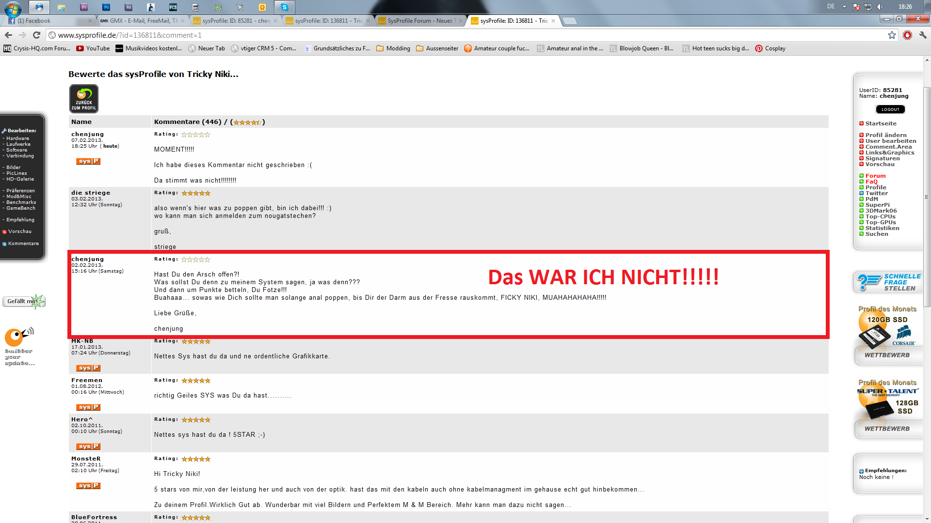Screen dimensions: 931x523
Task: Open Laufwerke in Bearbeiten panel
Action: point(18,144)
